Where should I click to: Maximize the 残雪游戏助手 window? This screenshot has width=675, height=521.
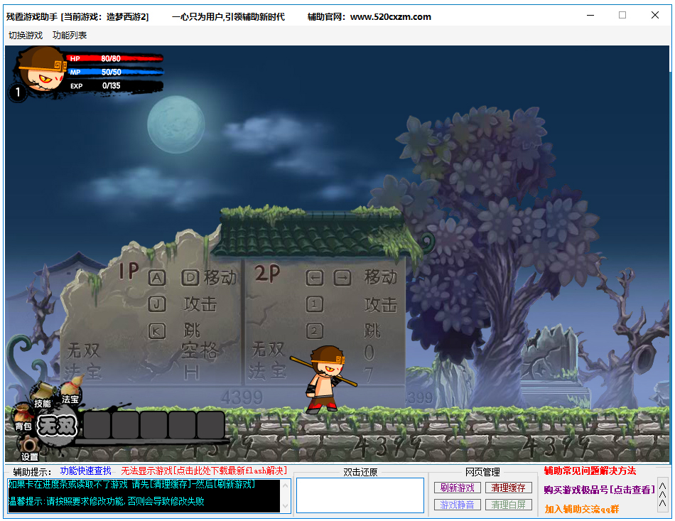[x=622, y=16]
